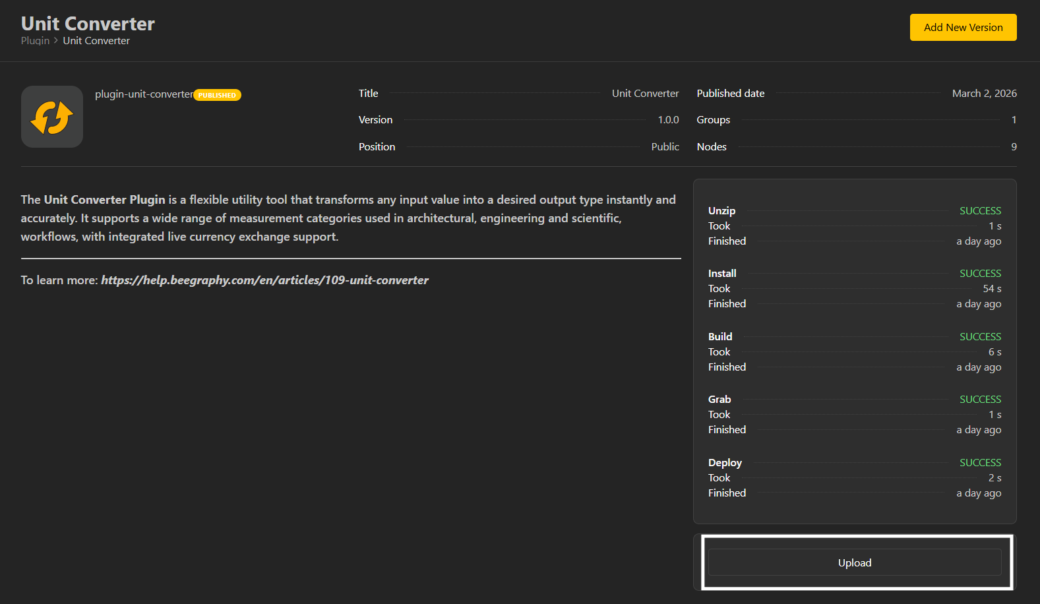Image resolution: width=1040 pixels, height=604 pixels.
Task: Select the Build step heading
Action: [x=720, y=337]
